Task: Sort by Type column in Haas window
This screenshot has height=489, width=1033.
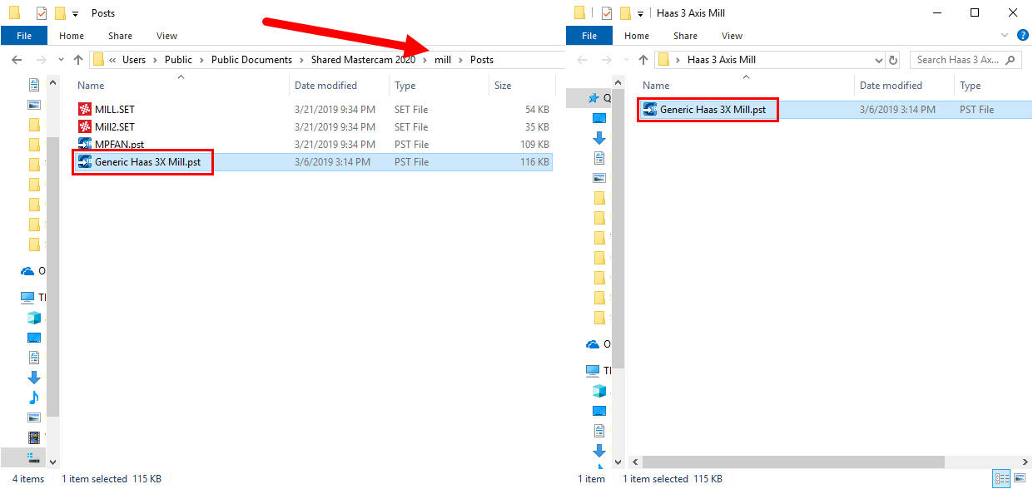Action: (992, 86)
